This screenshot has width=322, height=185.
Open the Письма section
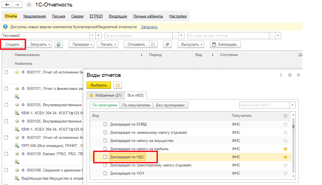click(59, 16)
